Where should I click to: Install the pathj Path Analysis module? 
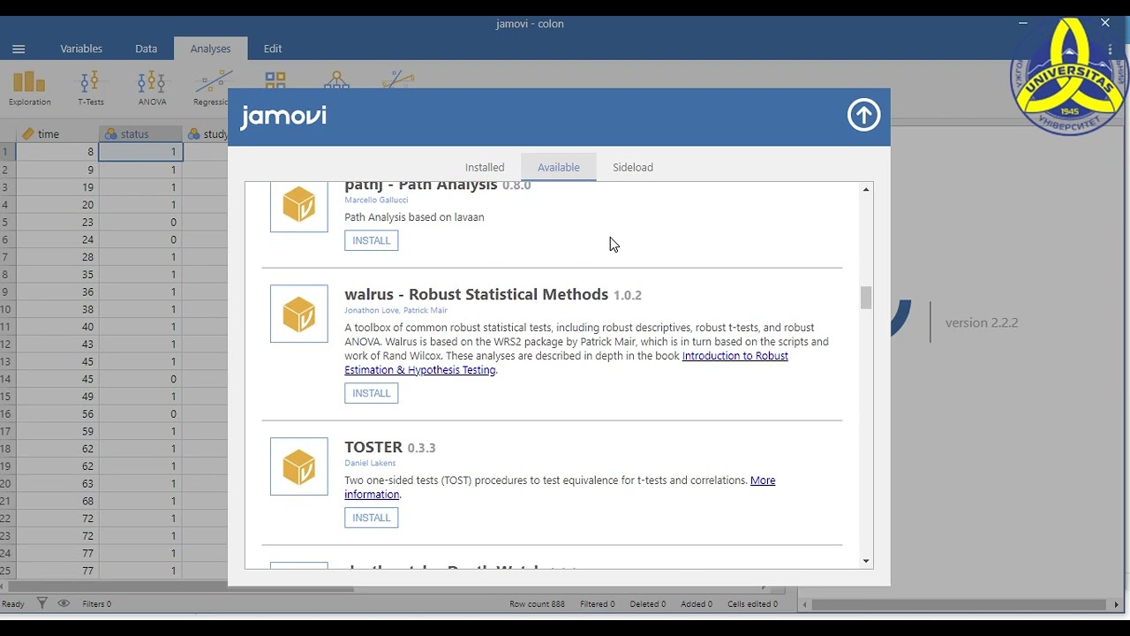pos(372,240)
